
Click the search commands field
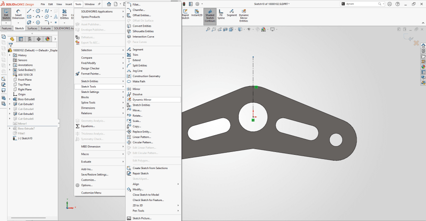point(362,4)
